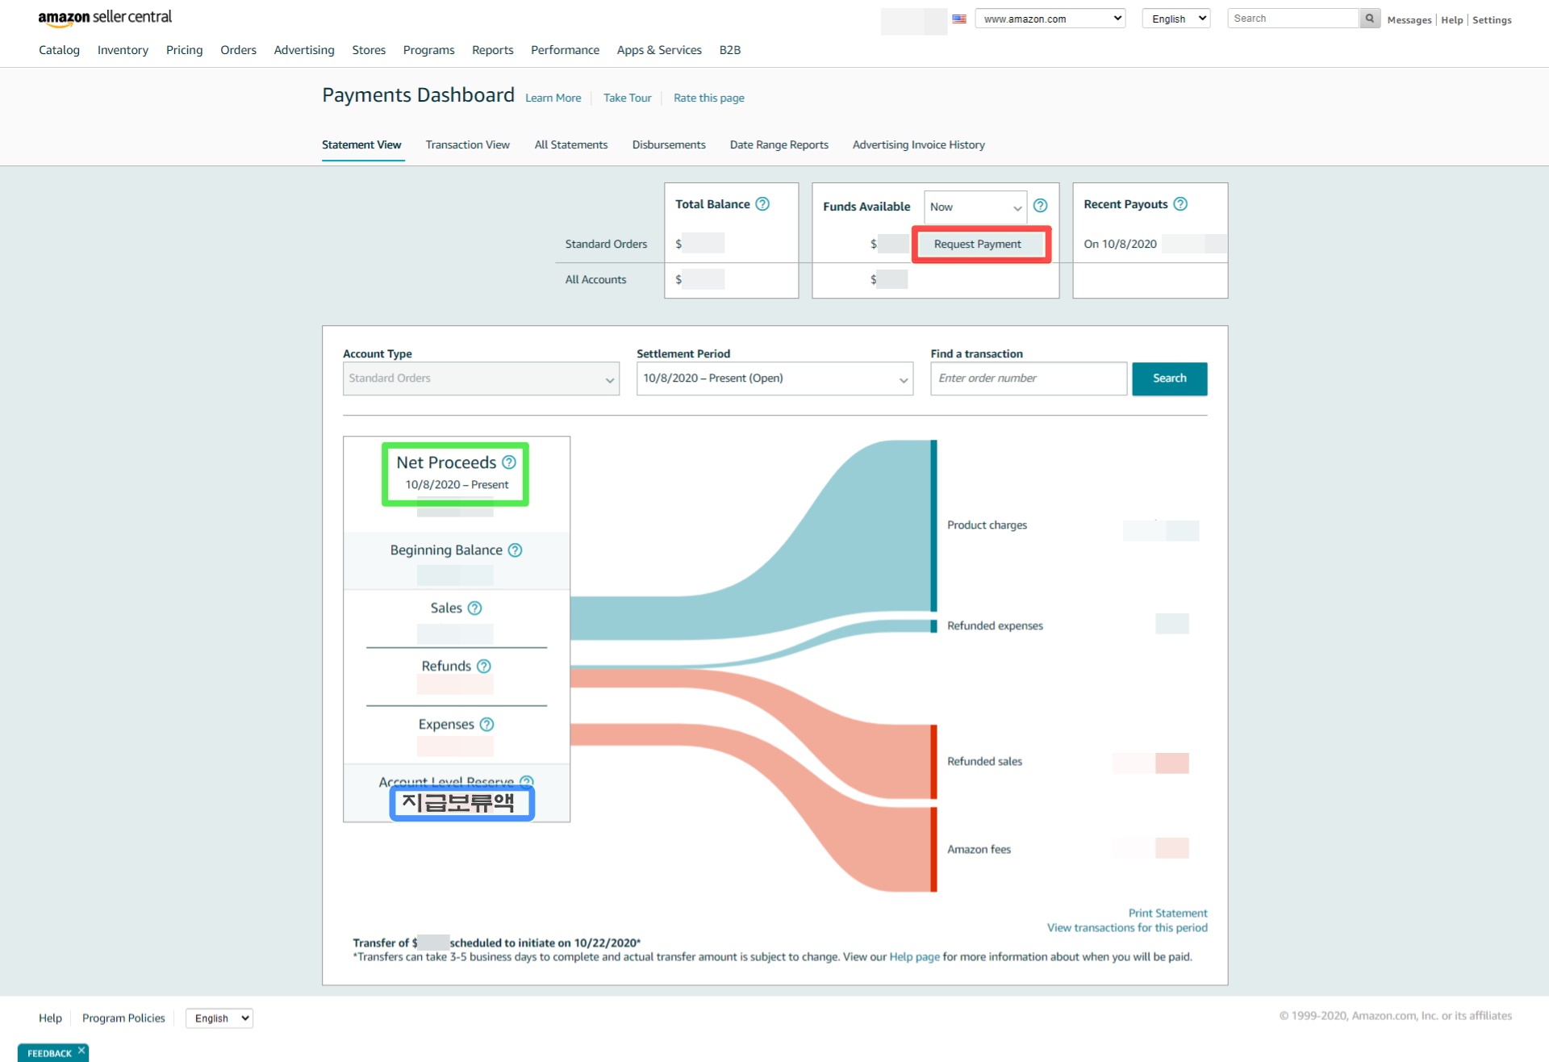Viewport: 1549px width, 1062px height.
Task: Click the Product charges label
Action: (987, 525)
